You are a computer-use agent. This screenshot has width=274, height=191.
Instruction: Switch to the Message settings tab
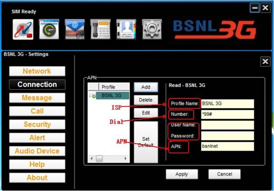(37, 97)
